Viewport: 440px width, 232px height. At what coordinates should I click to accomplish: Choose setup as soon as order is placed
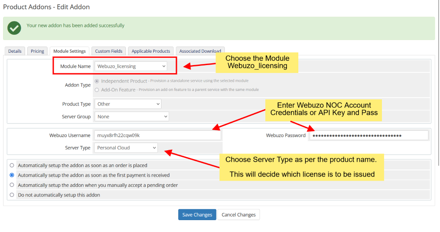[12, 165]
